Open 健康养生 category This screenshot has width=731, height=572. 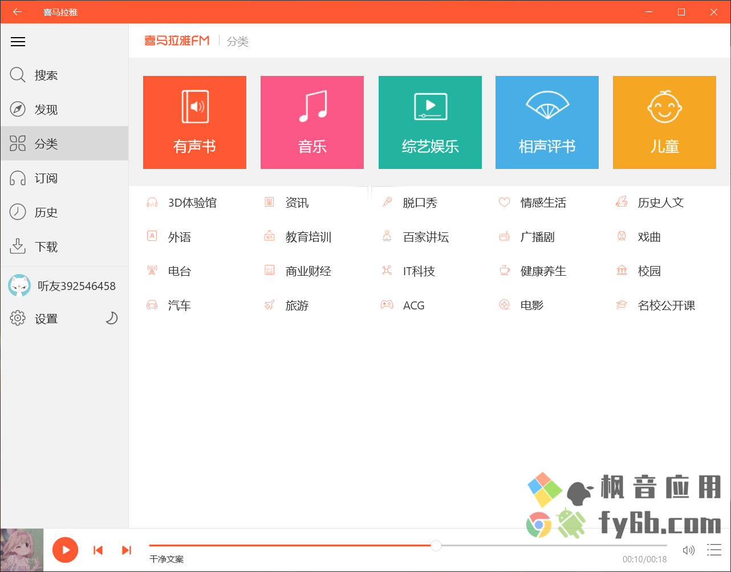pyautogui.click(x=533, y=271)
